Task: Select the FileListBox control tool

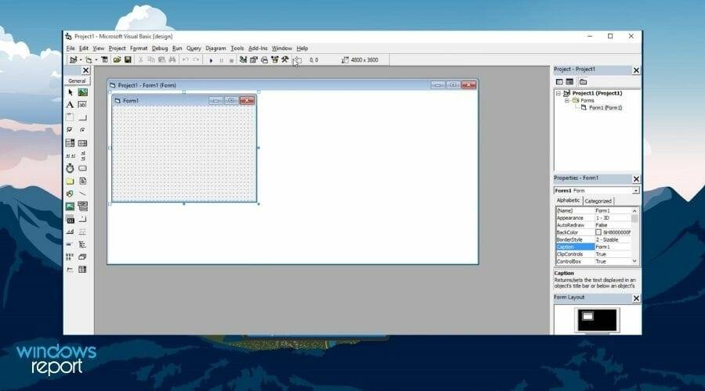Action: coord(83,181)
